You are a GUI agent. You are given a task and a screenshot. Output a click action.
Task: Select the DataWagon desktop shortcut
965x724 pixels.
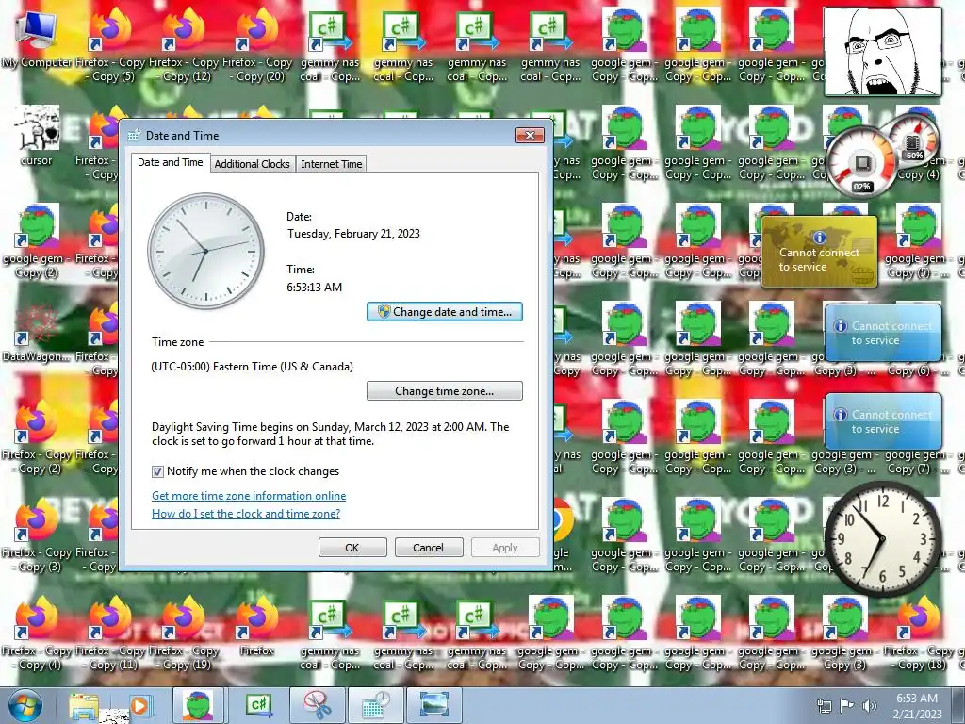pyautogui.click(x=37, y=333)
